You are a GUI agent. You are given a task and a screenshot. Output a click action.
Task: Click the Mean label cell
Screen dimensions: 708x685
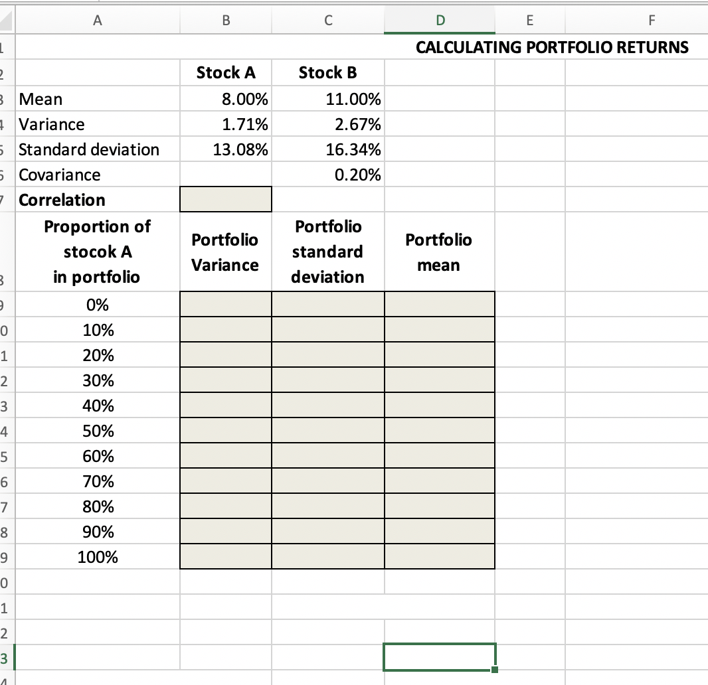(97, 98)
